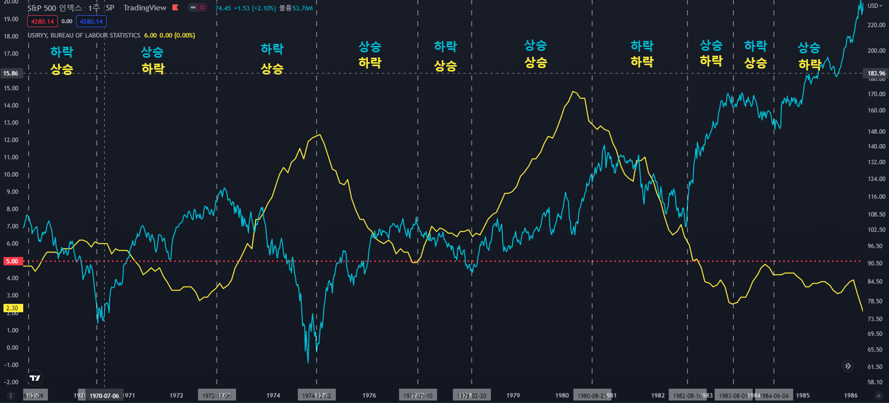Click the gray dash pill icon
889x403 pixels.
[193, 8]
